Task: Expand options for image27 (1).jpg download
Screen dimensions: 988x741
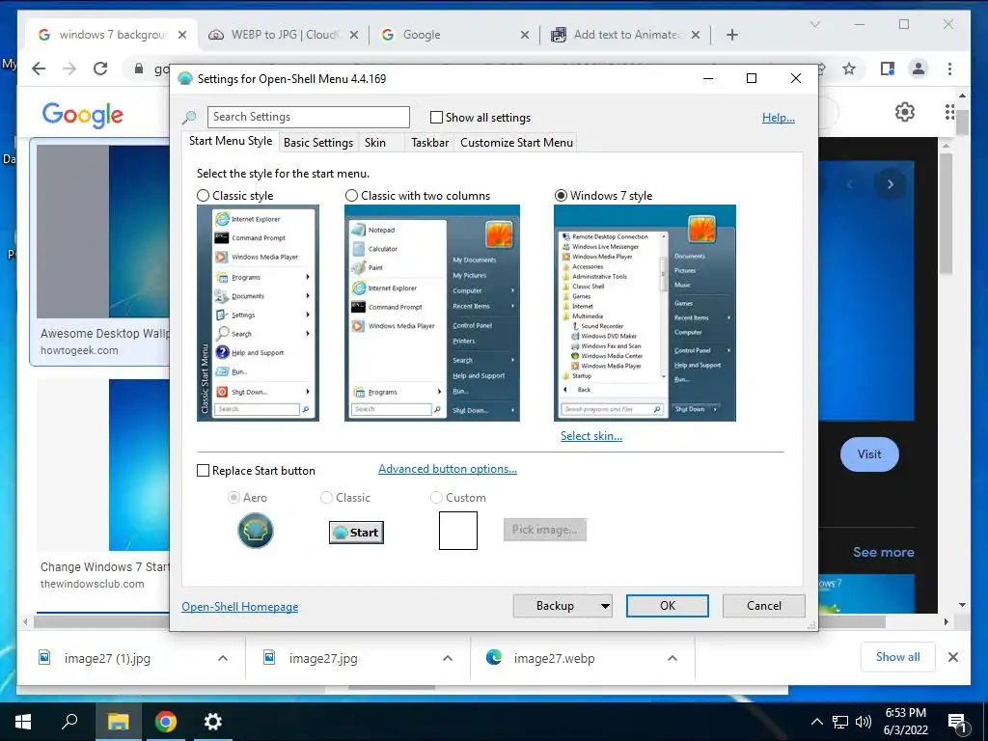Action: (223, 658)
